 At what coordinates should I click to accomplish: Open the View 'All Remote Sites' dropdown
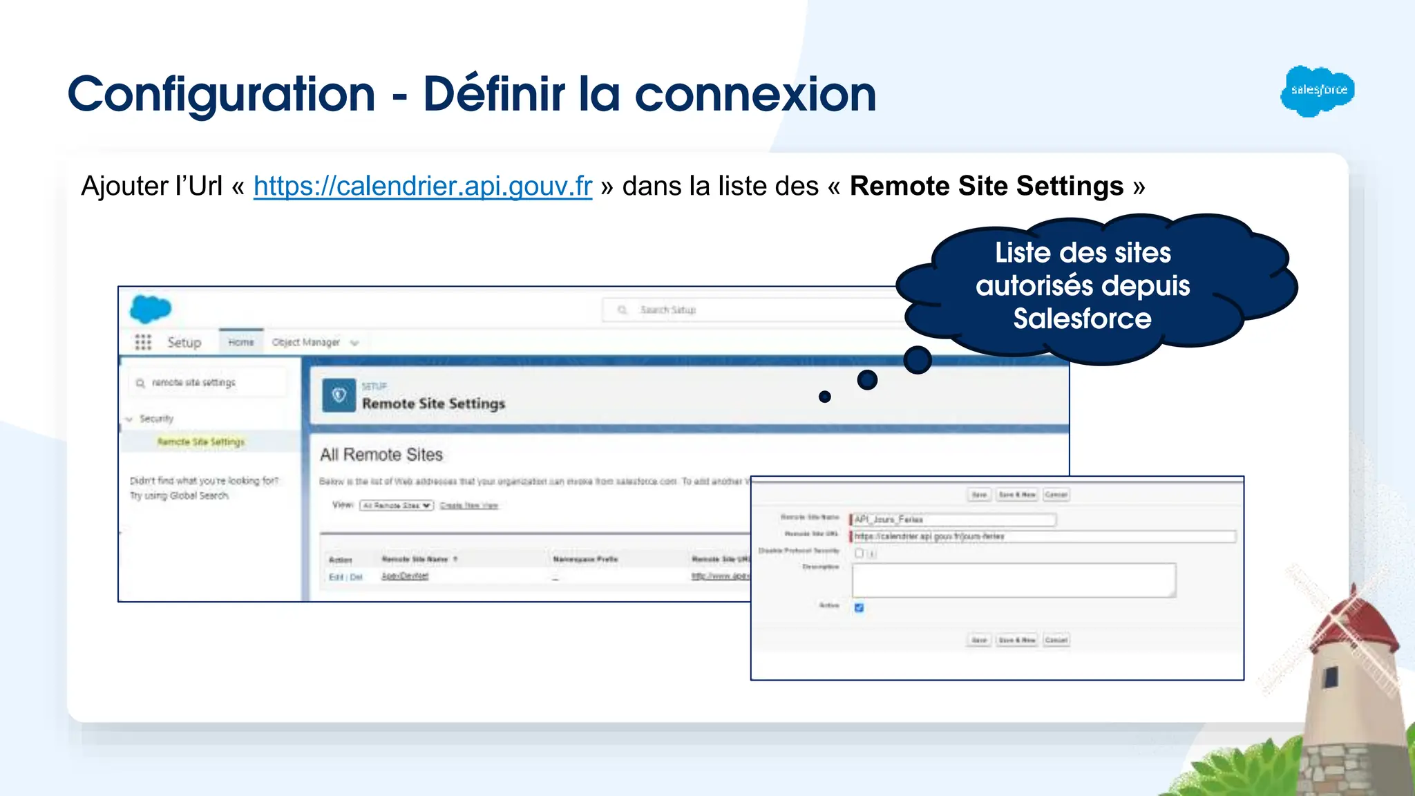coord(397,506)
